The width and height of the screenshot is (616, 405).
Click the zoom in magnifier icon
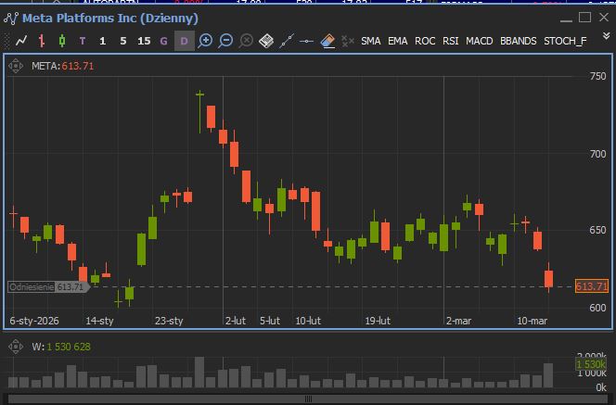(206, 41)
